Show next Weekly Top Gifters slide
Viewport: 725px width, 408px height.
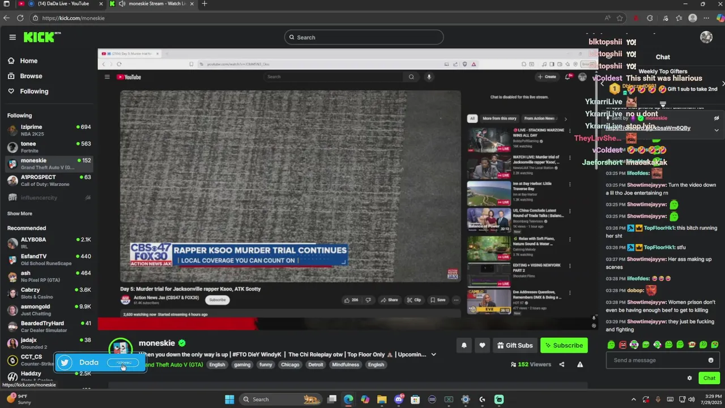(723, 84)
